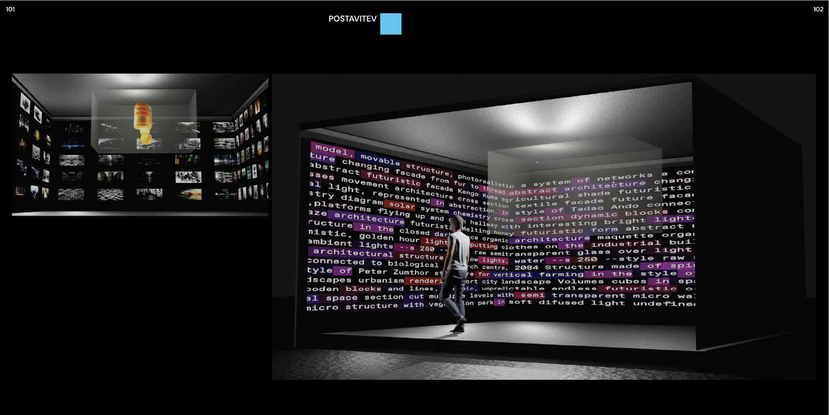Click page number 101
Image resolution: width=829 pixels, height=415 pixels.
(11, 9)
